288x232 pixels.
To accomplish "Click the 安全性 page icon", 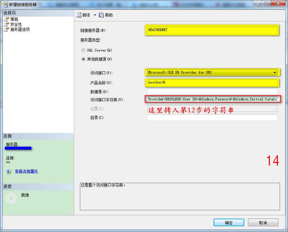I will [x=6, y=24].
